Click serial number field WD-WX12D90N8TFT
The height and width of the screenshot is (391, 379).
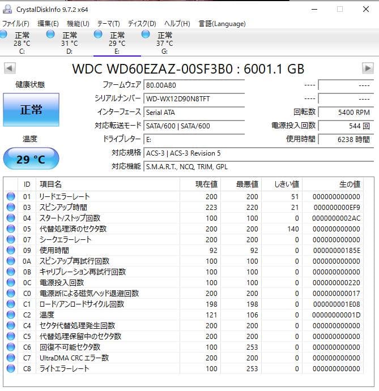194,99
